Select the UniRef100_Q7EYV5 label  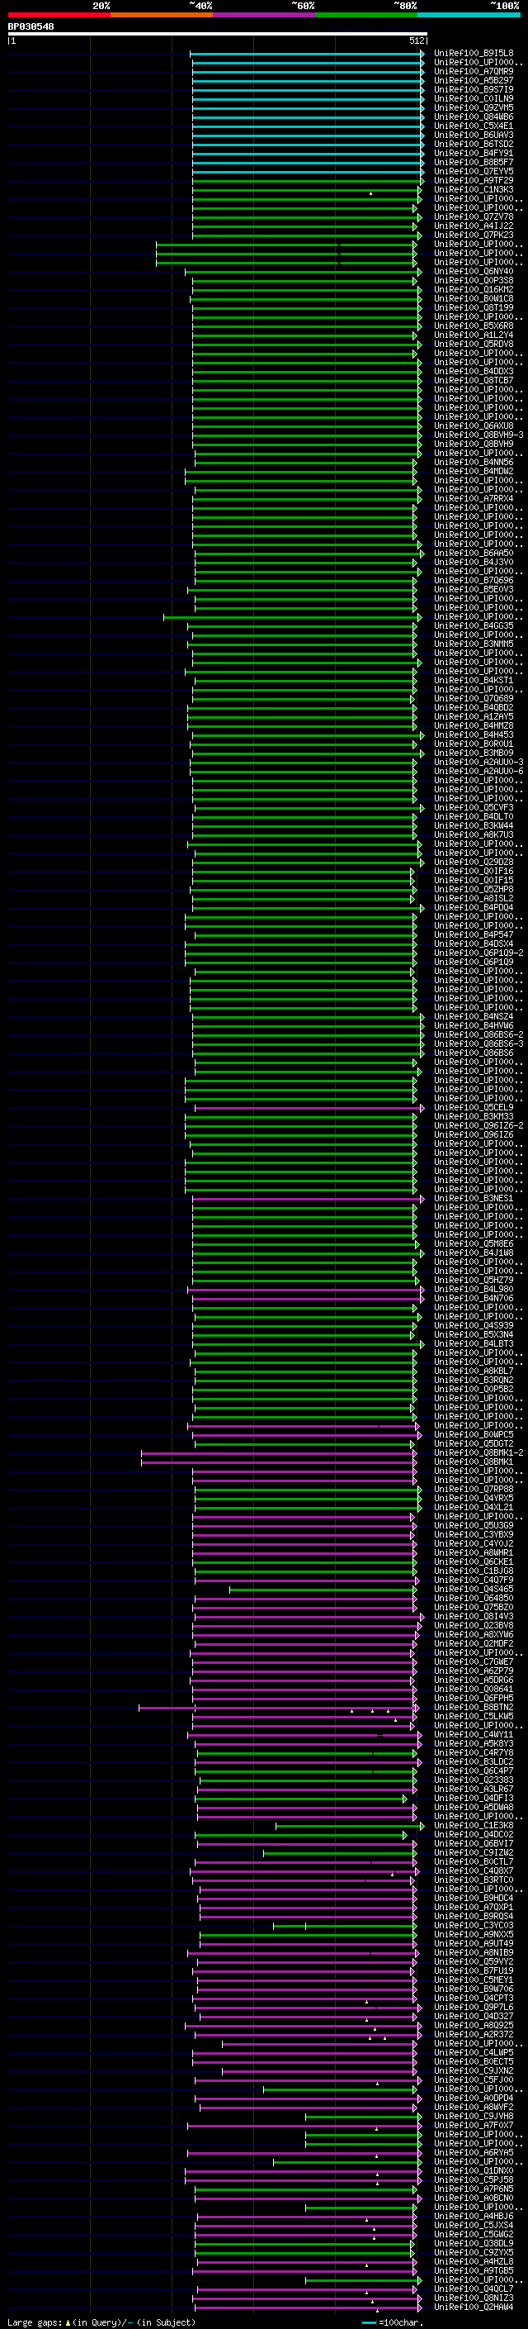click(x=474, y=171)
